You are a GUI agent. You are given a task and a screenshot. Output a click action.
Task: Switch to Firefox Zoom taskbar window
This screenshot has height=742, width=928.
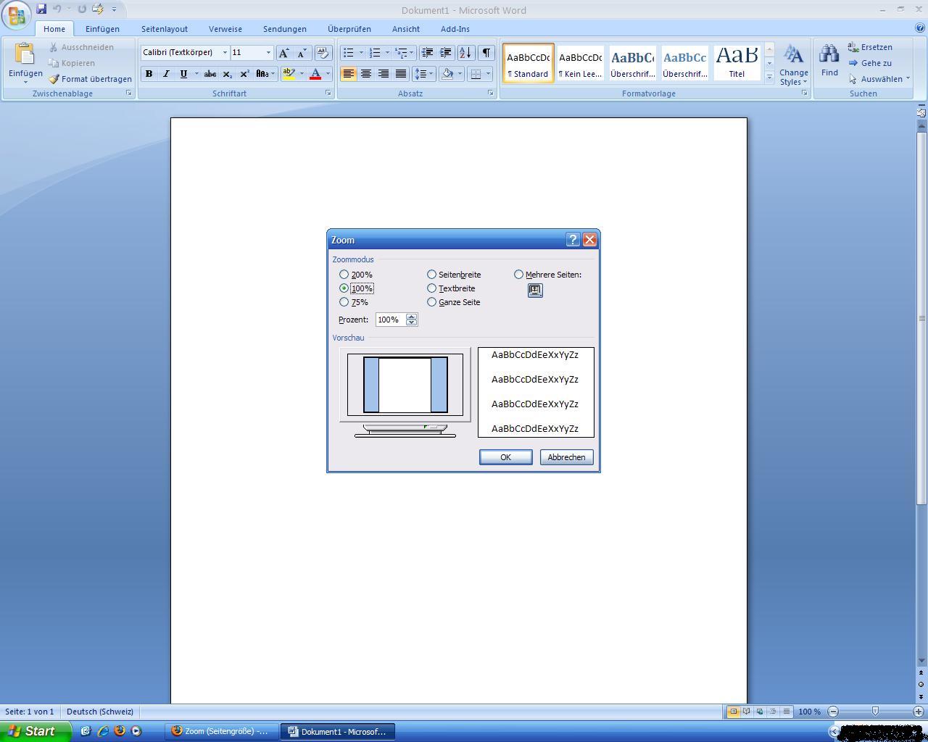point(220,731)
